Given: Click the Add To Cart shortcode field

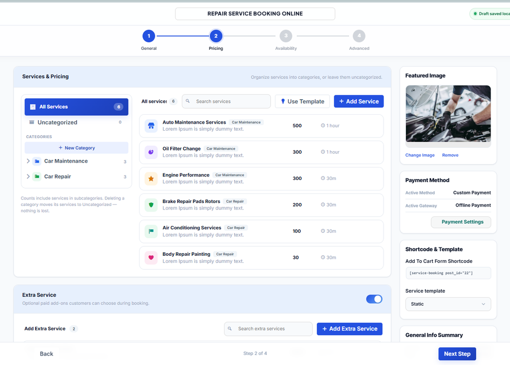Looking at the screenshot, I should [448, 273].
